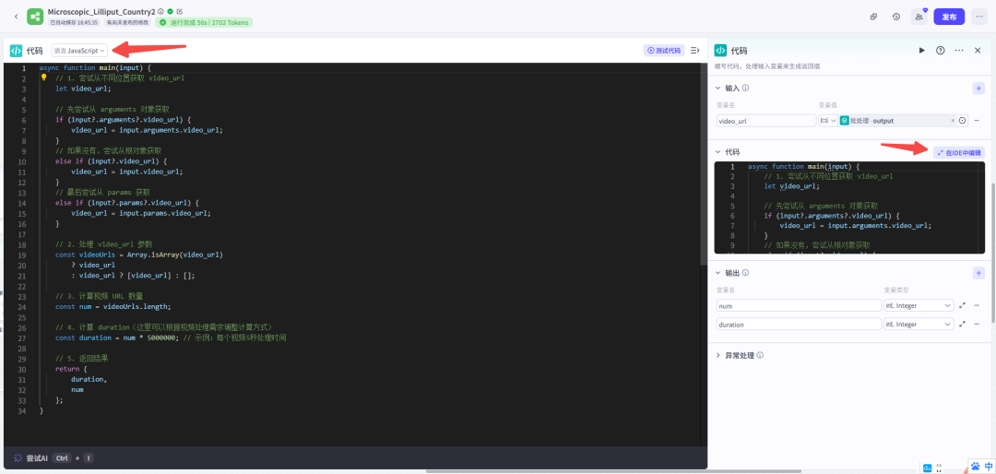Collapse the 输入 section

717,89
